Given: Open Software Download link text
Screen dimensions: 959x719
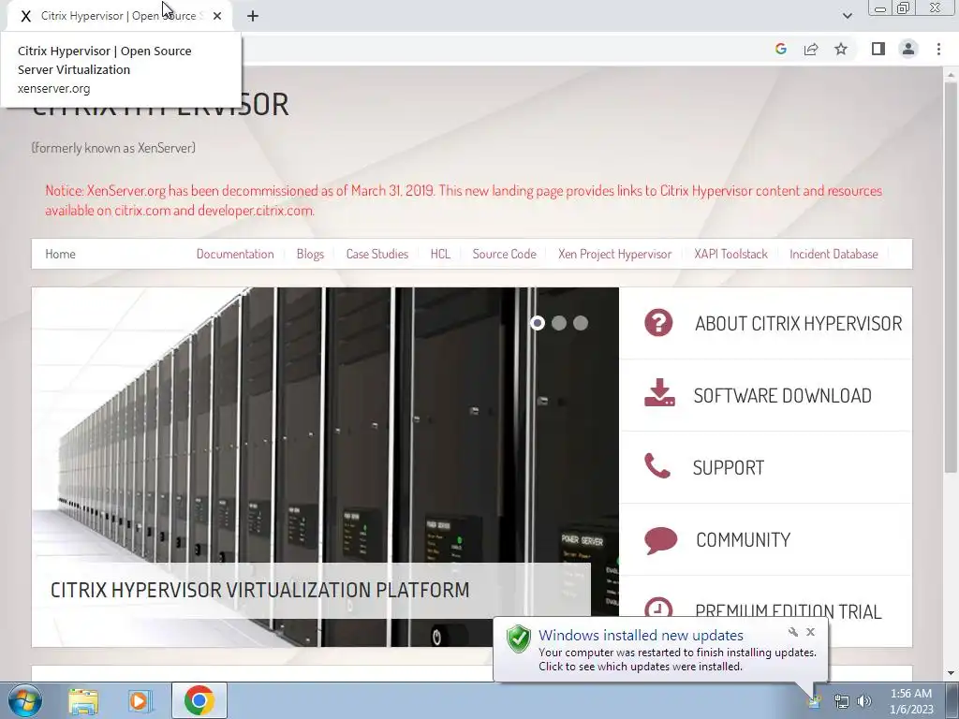Looking at the screenshot, I should point(782,396).
